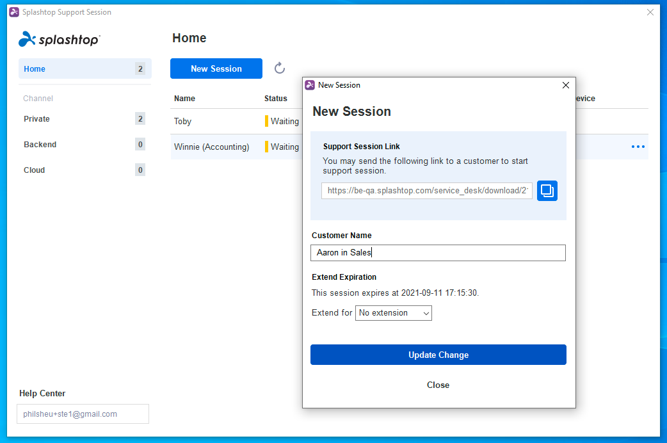Copy the support session link
This screenshot has width=667, height=443.
coord(547,191)
